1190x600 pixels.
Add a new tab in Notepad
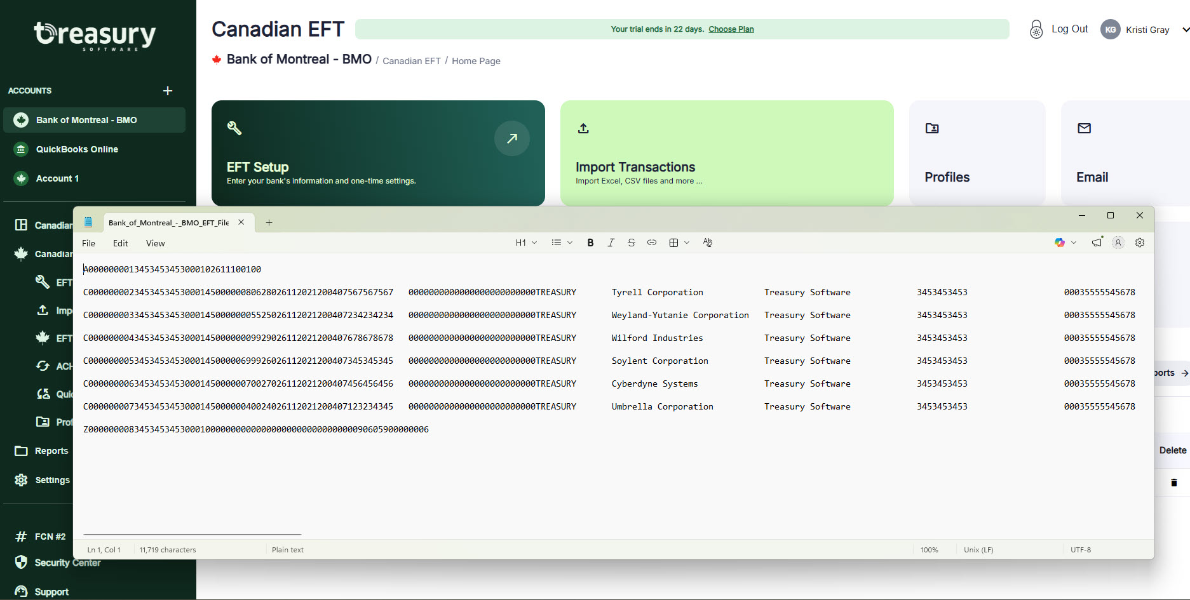[x=269, y=223]
